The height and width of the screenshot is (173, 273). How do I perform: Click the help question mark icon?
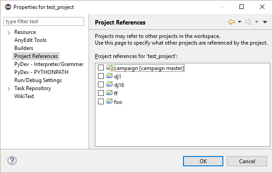tap(12, 161)
